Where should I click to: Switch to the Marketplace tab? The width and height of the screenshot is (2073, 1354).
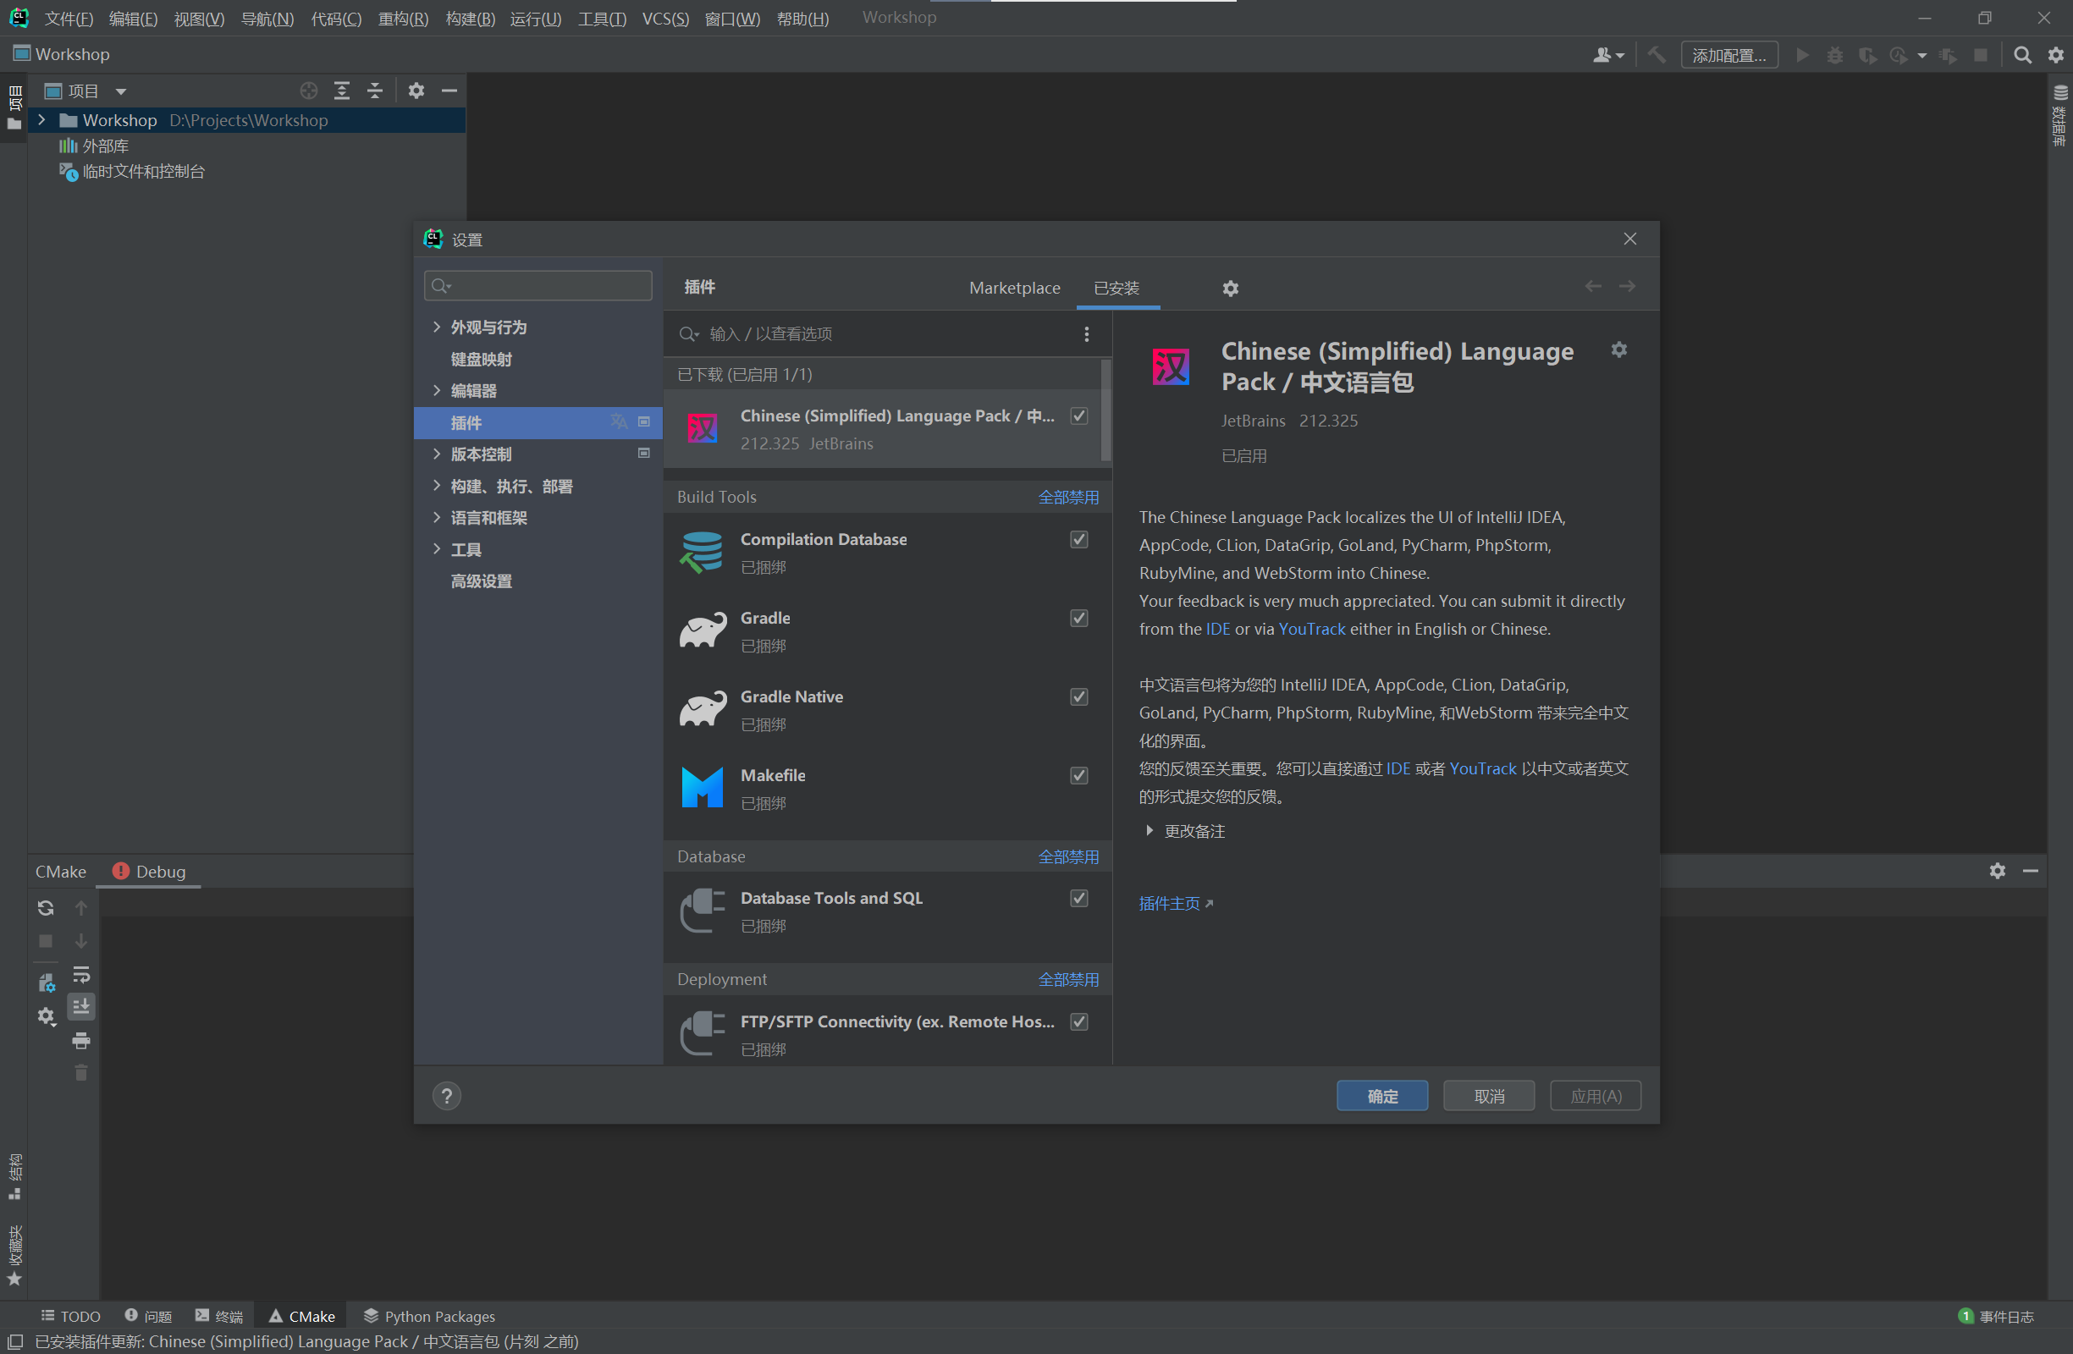tap(1014, 289)
